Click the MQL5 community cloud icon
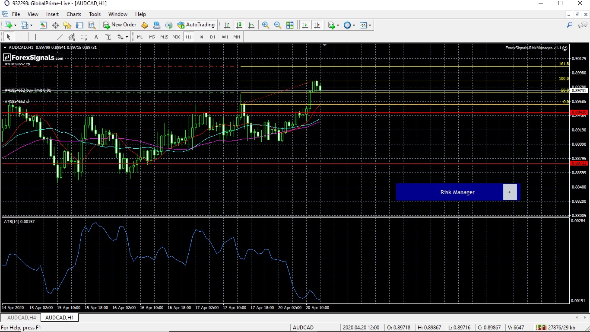The width and height of the screenshot is (590, 332). pyautogui.click(x=157, y=25)
